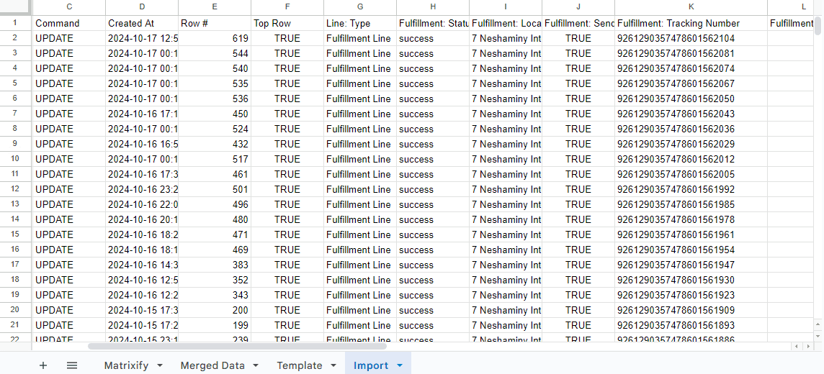Select column E header

click(x=215, y=7)
